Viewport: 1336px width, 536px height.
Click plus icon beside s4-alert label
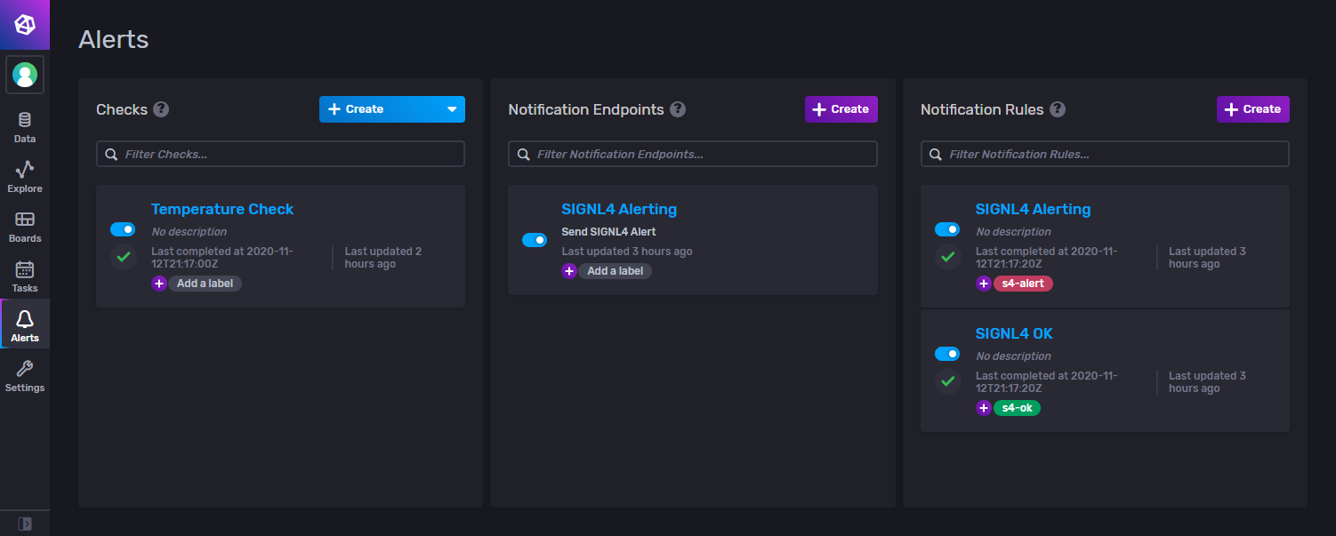(x=983, y=284)
